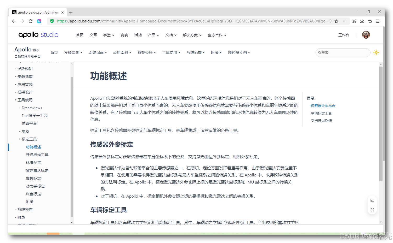Click 首页 in the docs navbar
The height and width of the screenshot is (243, 393).
coord(54,53)
